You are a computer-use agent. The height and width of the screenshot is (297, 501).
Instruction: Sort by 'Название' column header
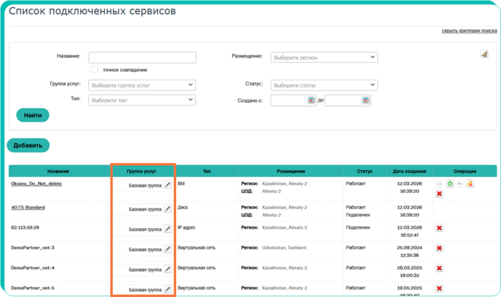click(58, 171)
